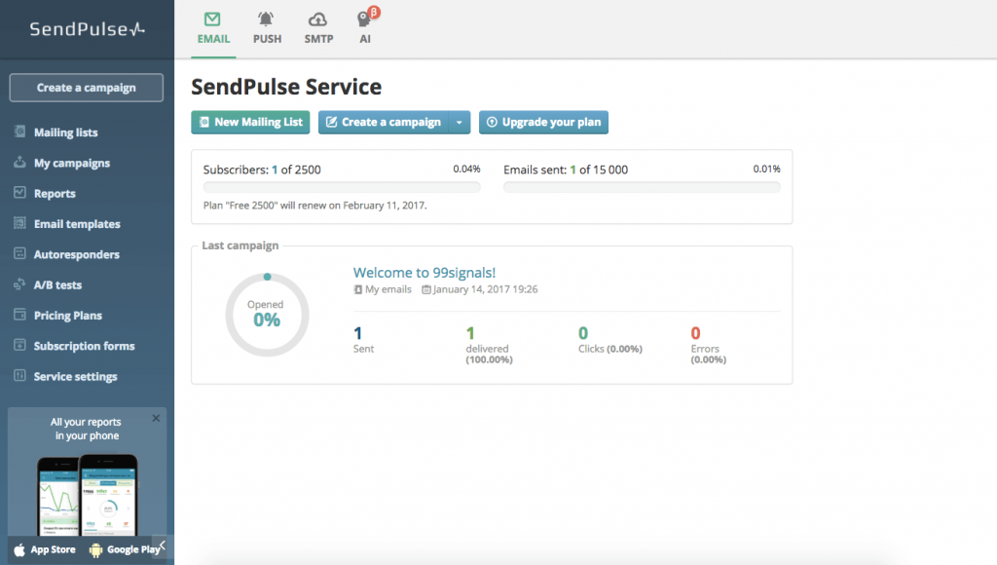997x565 pixels.
Task: Click the Subscribers progress bar
Action: tap(341, 188)
